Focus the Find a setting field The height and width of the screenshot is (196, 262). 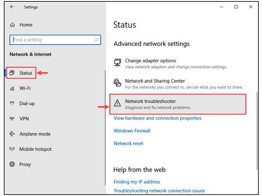tap(55, 40)
